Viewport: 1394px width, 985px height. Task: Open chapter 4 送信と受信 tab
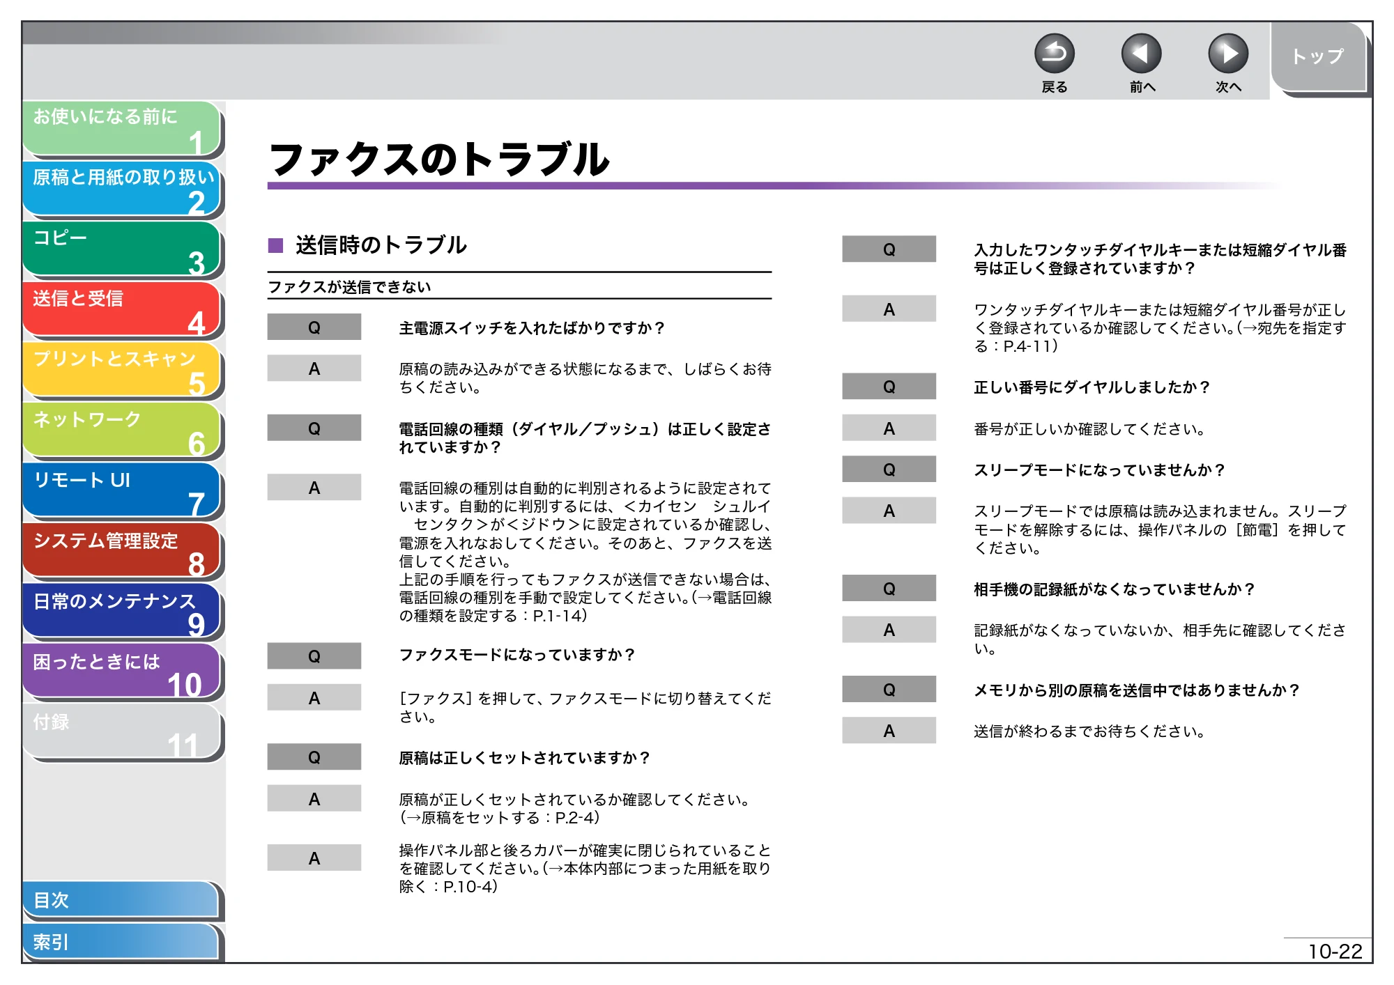coord(122,310)
